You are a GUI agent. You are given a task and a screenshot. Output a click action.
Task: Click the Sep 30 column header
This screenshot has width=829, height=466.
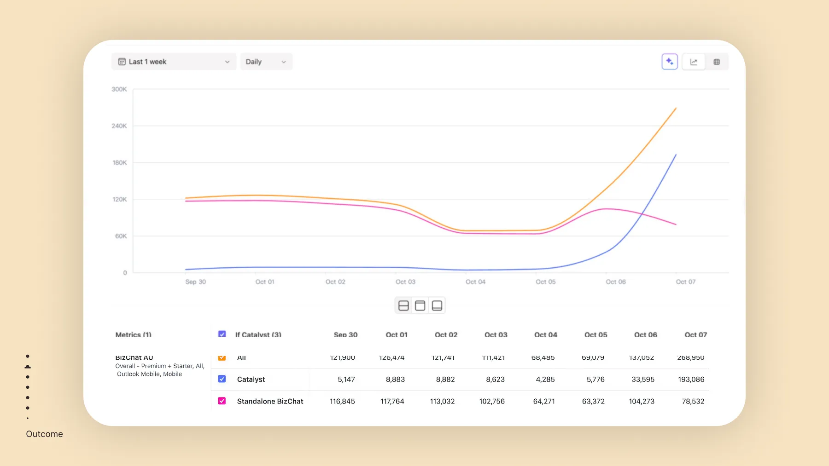(x=345, y=334)
